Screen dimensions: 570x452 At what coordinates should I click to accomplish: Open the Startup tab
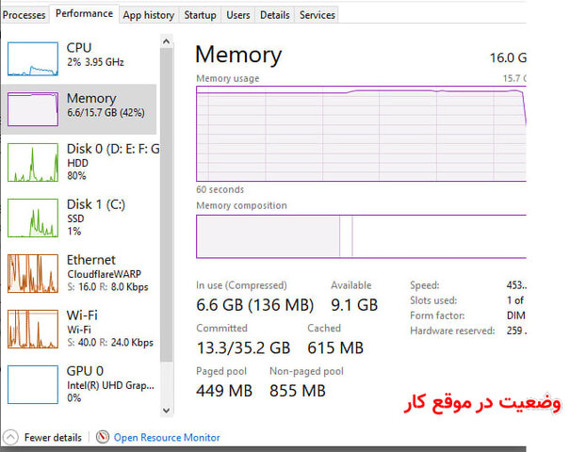[x=200, y=15]
